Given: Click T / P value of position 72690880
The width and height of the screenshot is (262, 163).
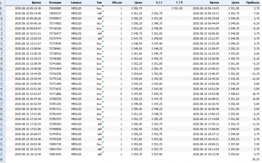Looking at the screenshot, I should 177,8.
